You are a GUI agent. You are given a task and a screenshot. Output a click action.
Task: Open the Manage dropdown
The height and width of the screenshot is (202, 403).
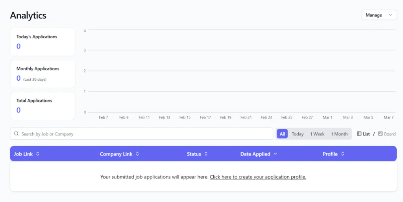click(379, 15)
